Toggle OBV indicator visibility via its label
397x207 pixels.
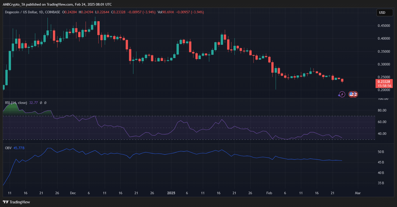(8, 148)
